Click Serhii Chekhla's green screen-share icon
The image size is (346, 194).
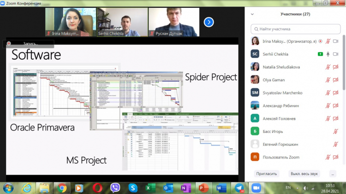[320, 54]
